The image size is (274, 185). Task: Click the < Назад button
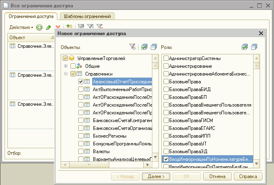click(125, 176)
